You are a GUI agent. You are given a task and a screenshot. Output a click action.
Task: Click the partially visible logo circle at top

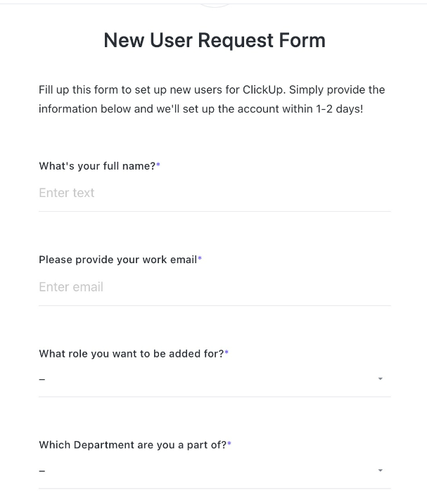coord(215,6)
